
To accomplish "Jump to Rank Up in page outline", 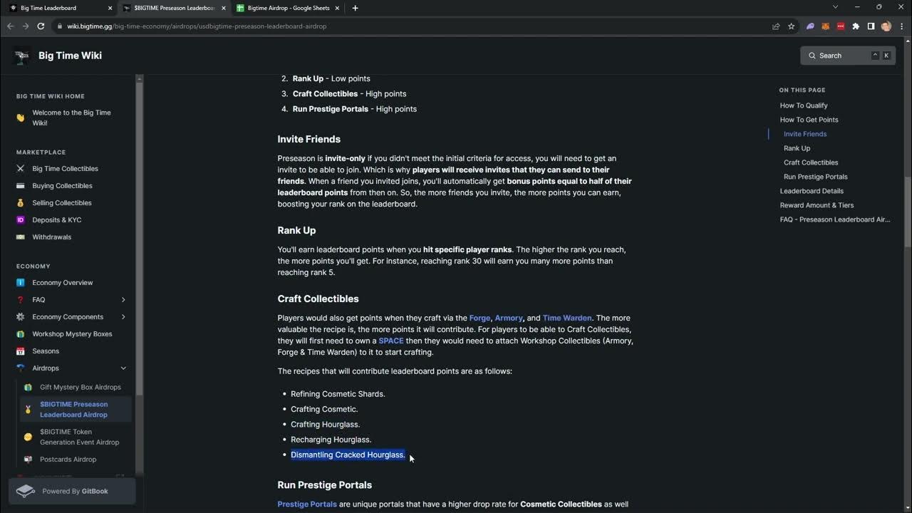I will tap(797, 148).
